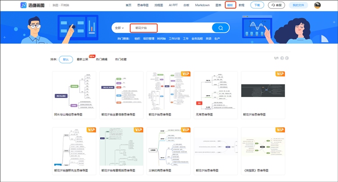The height and width of the screenshot is (182, 338).
Task: Open 白板 in the top navigation
Action: [186, 5]
